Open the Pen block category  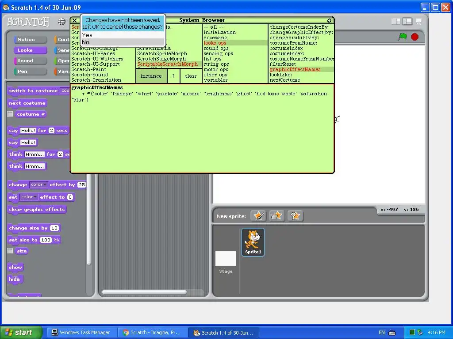31,72
